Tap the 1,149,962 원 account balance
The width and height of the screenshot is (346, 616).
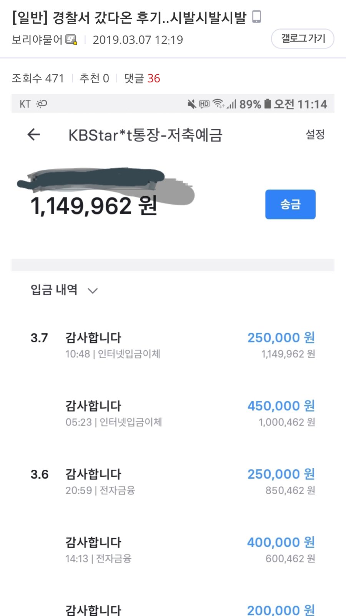[x=94, y=206]
